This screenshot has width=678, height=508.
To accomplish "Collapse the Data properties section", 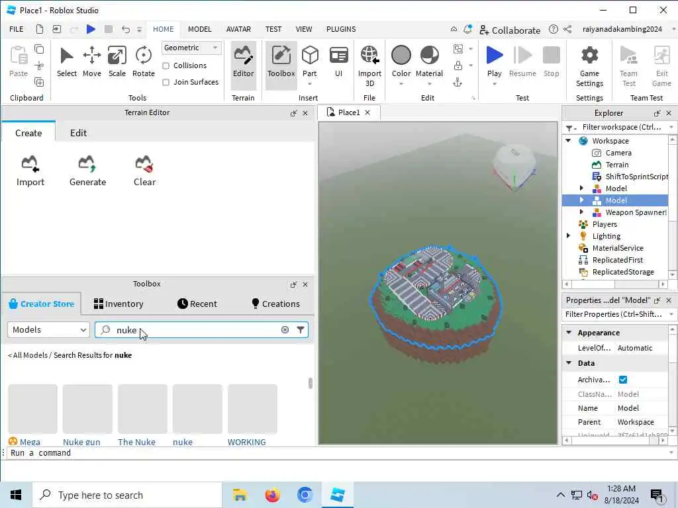I will point(569,363).
